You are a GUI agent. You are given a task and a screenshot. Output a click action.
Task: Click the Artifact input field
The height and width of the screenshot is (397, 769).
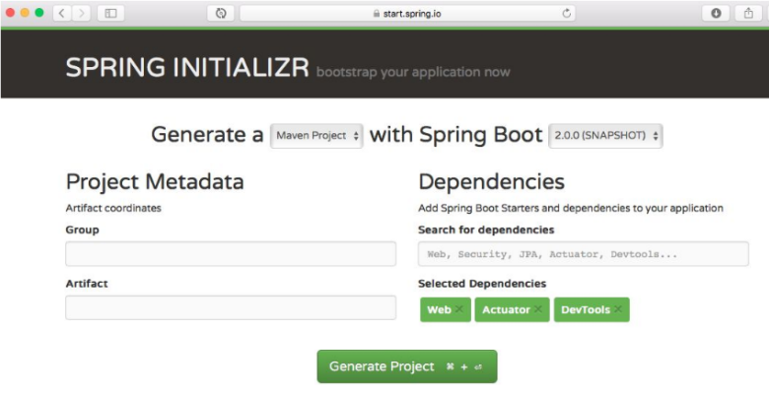(x=231, y=307)
